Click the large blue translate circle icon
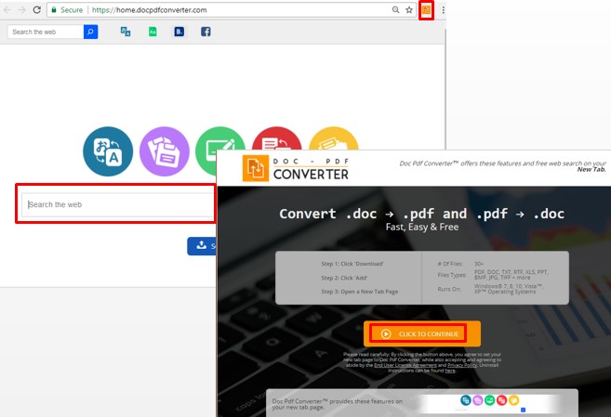 click(x=108, y=151)
